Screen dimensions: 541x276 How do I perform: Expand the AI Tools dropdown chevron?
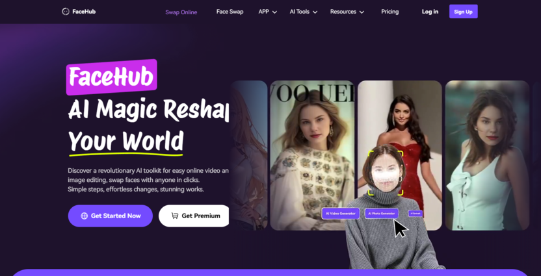315,12
